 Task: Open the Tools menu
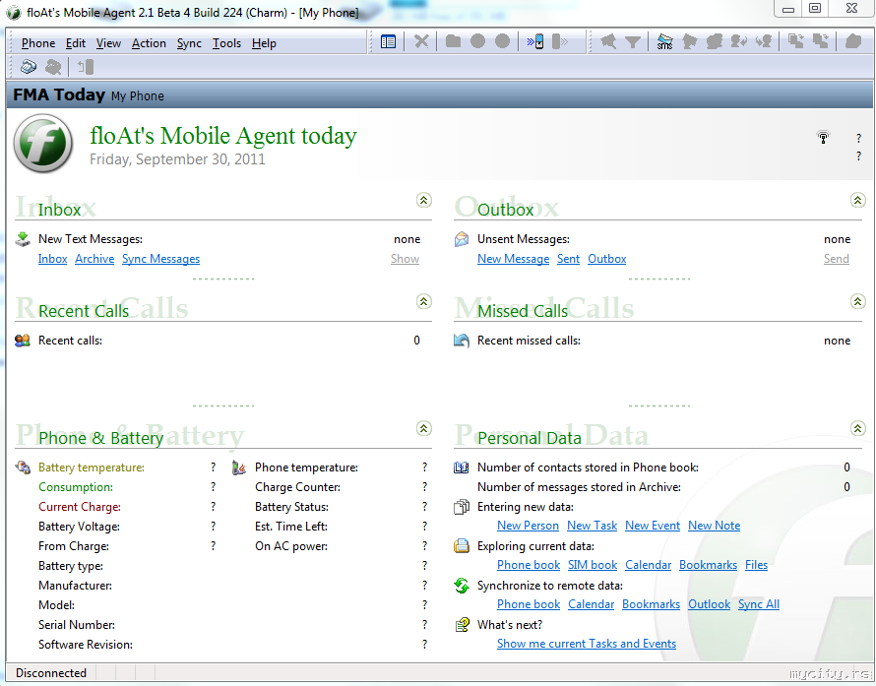coord(226,43)
